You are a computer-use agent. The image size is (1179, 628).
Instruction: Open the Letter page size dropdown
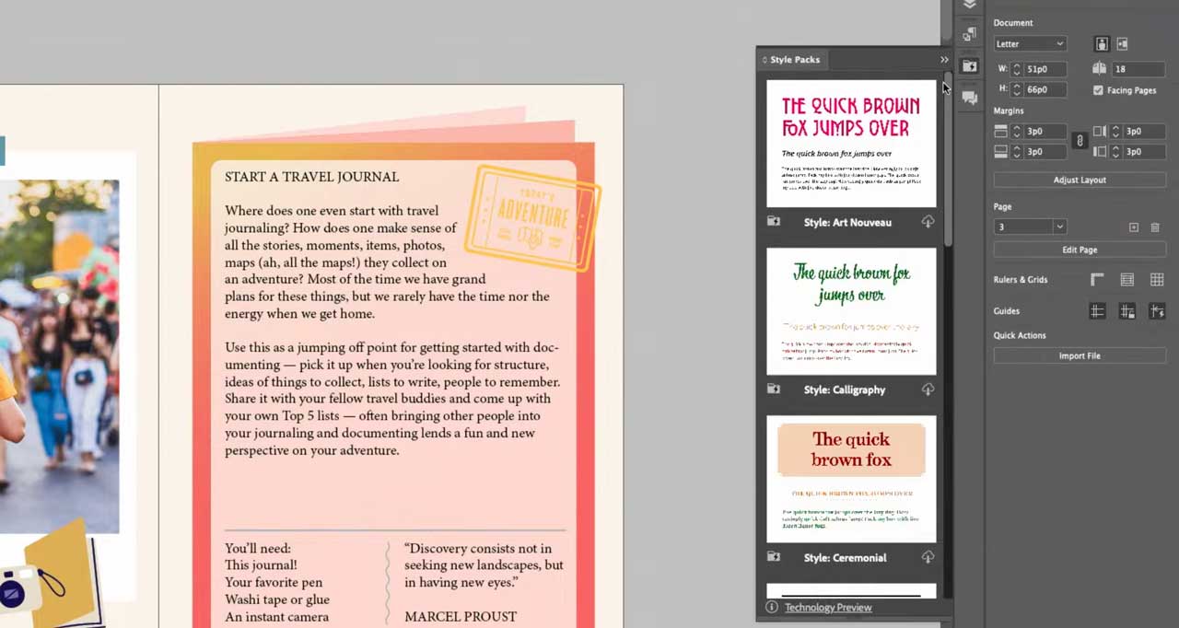(x=1030, y=44)
